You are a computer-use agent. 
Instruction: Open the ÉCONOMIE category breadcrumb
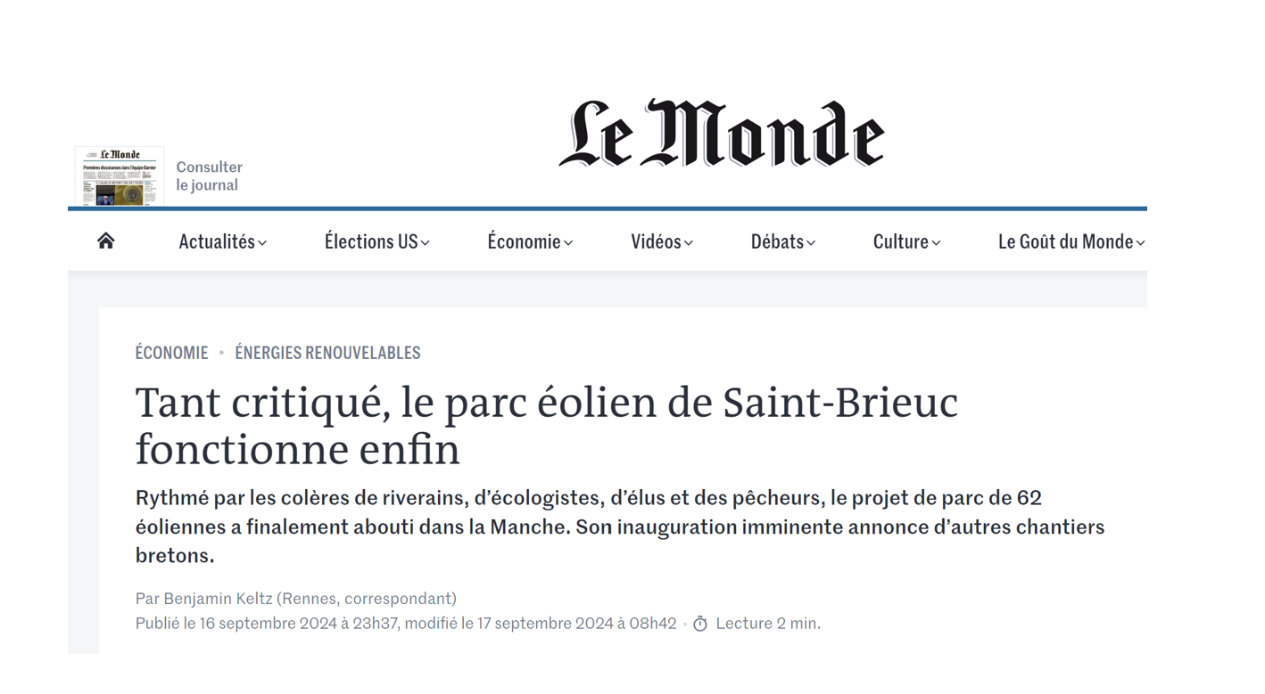tap(171, 353)
